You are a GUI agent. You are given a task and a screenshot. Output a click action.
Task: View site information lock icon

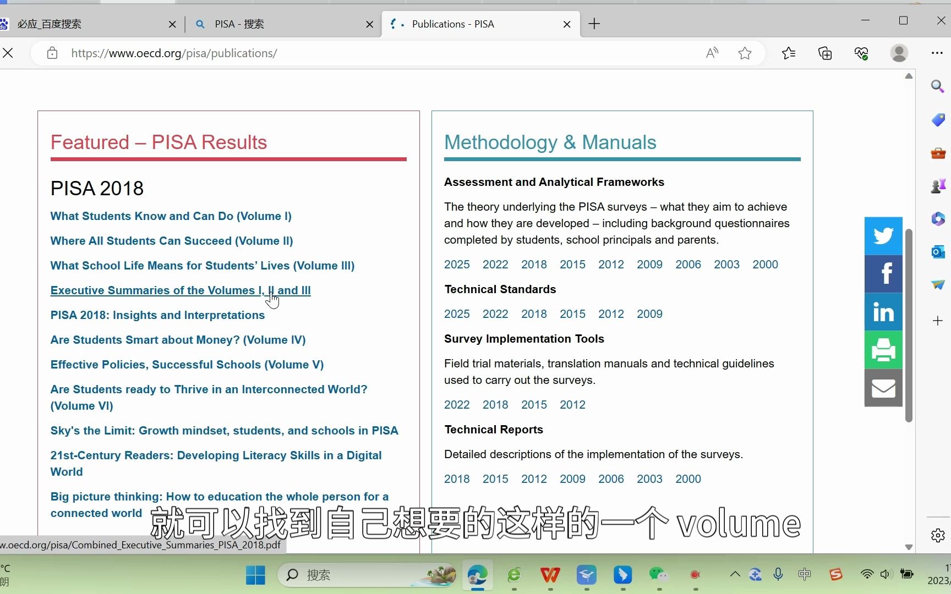pyautogui.click(x=52, y=53)
